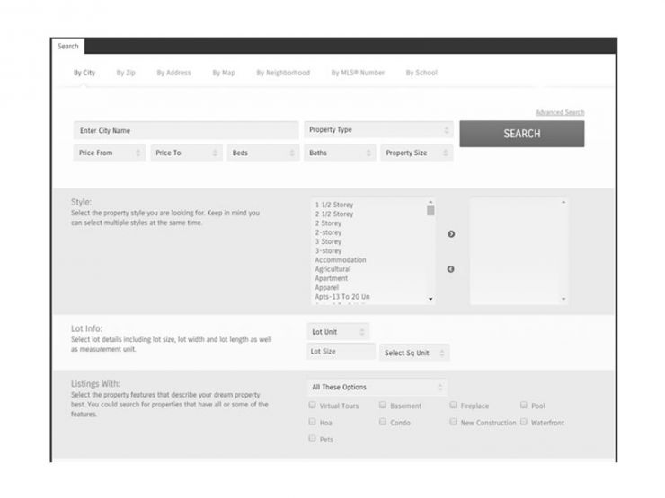Image resolution: width=665 pixels, height=498 pixels.
Task: Click the Enter City Name field
Action: coord(185,131)
